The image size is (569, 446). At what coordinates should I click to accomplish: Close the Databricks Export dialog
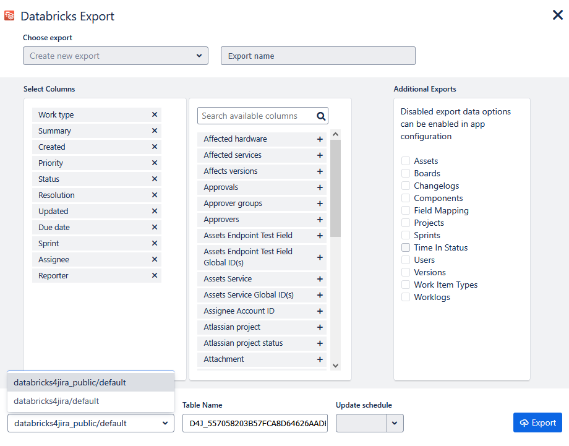(557, 15)
